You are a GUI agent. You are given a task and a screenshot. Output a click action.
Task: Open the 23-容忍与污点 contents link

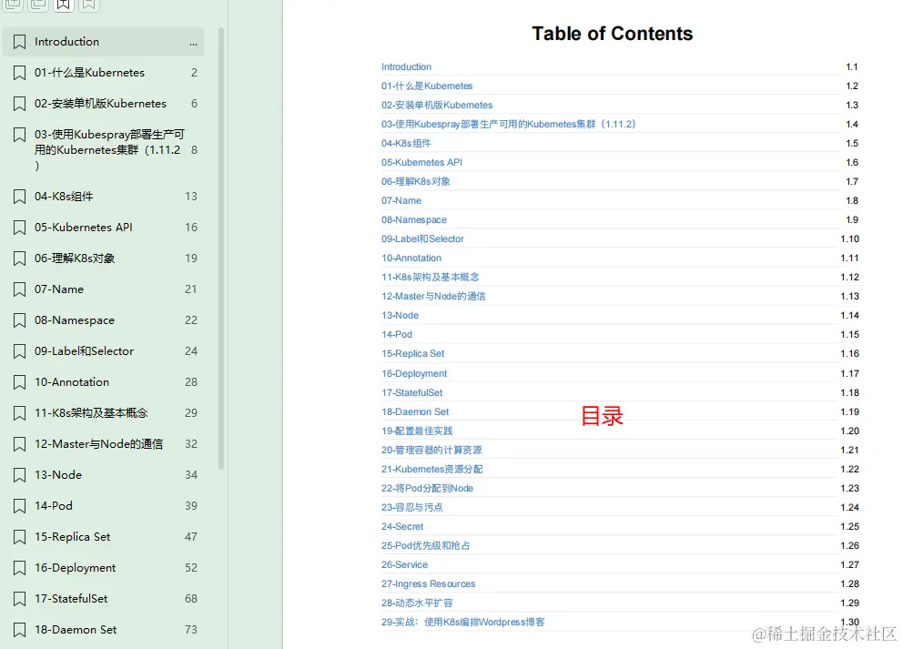point(411,507)
